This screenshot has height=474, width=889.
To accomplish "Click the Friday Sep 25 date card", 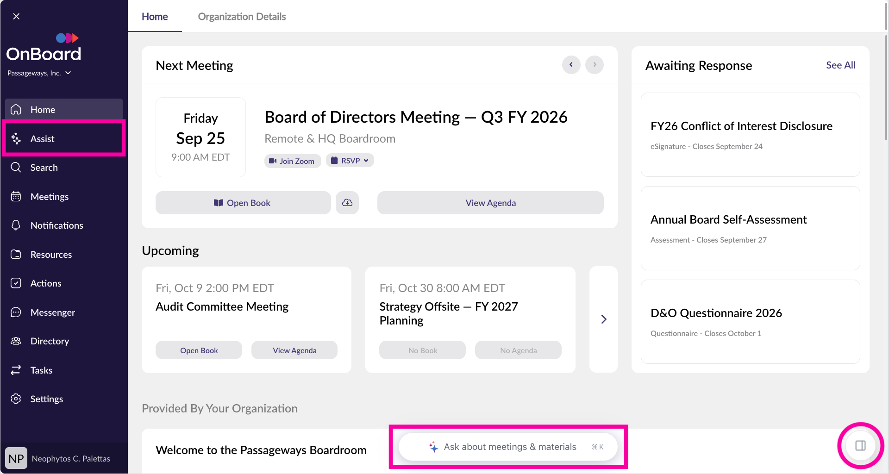I will click(x=200, y=137).
